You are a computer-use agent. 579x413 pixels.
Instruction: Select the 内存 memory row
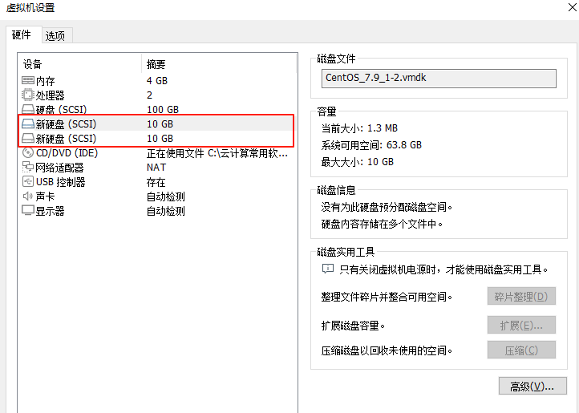[x=158, y=80]
